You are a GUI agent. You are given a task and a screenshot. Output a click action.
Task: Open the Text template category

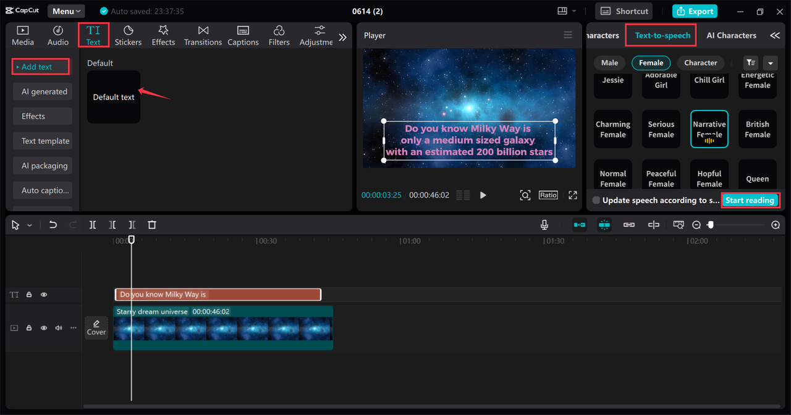coord(43,141)
